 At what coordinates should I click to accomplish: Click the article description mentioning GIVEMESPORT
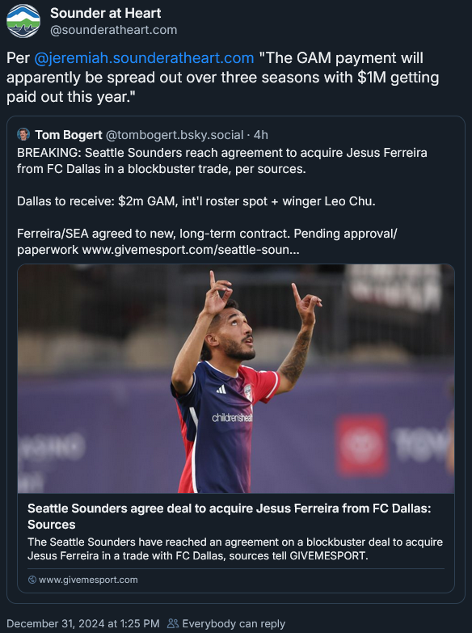235,549
